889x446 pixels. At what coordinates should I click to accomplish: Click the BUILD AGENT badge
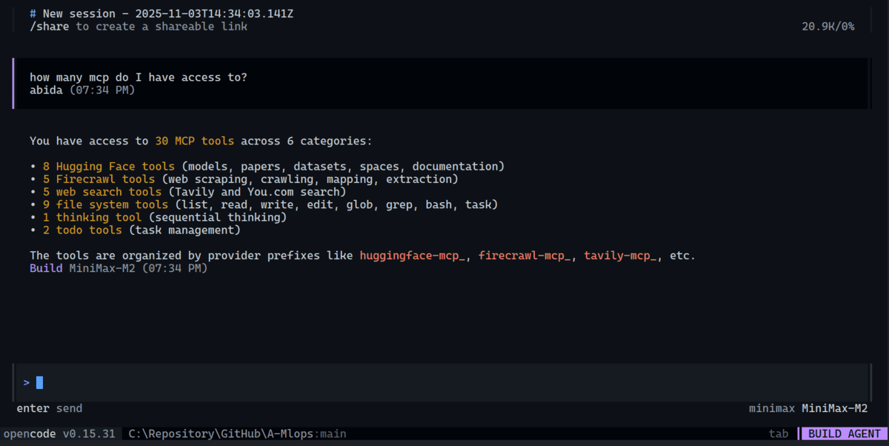843,433
